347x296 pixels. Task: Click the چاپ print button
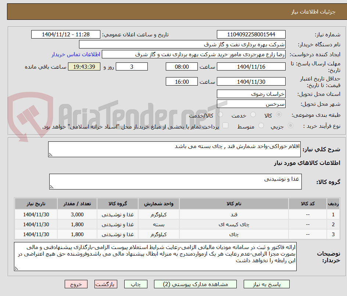(x=136, y=284)
